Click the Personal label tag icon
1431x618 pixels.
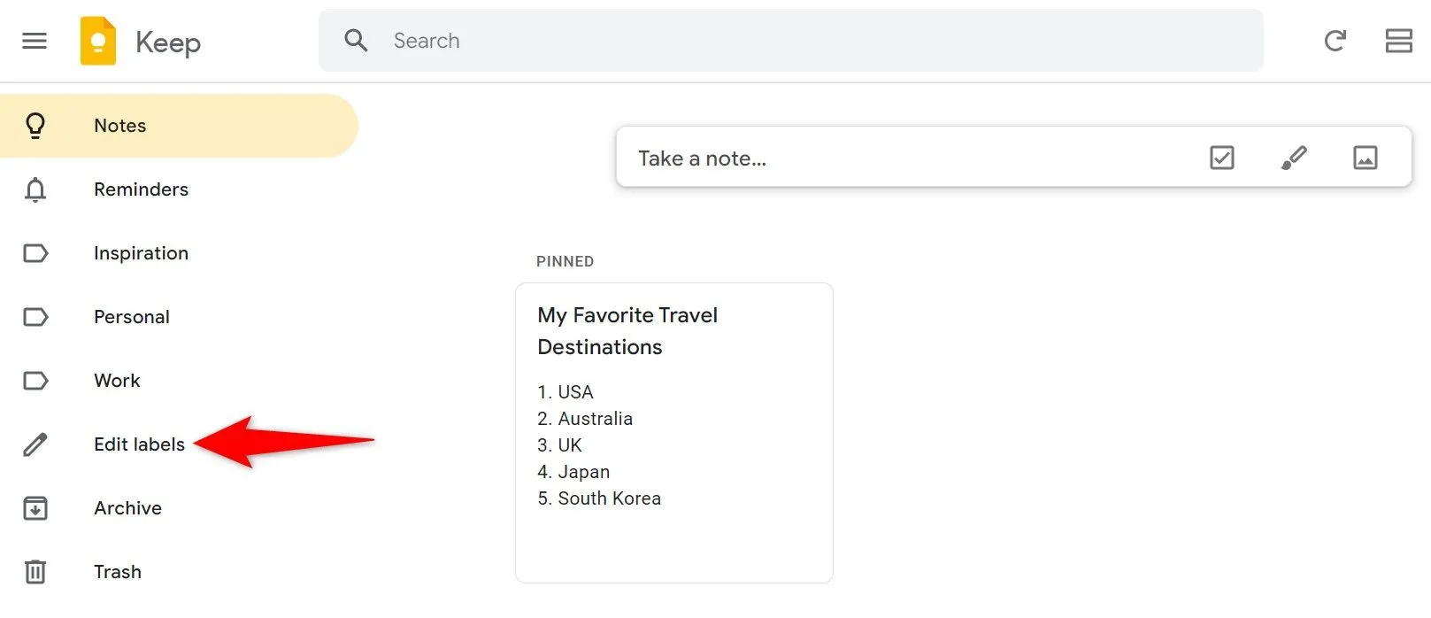point(35,317)
